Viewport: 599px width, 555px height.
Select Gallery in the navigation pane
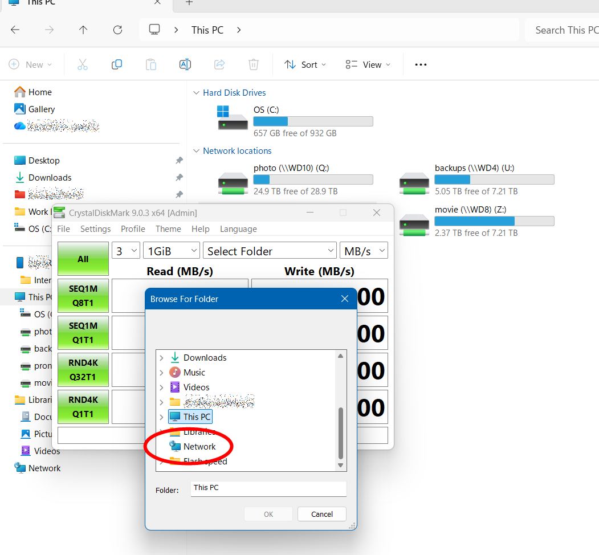[x=34, y=109]
